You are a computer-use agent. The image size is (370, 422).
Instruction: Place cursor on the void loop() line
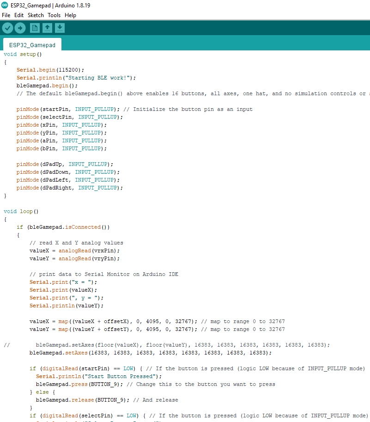click(21, 211)
